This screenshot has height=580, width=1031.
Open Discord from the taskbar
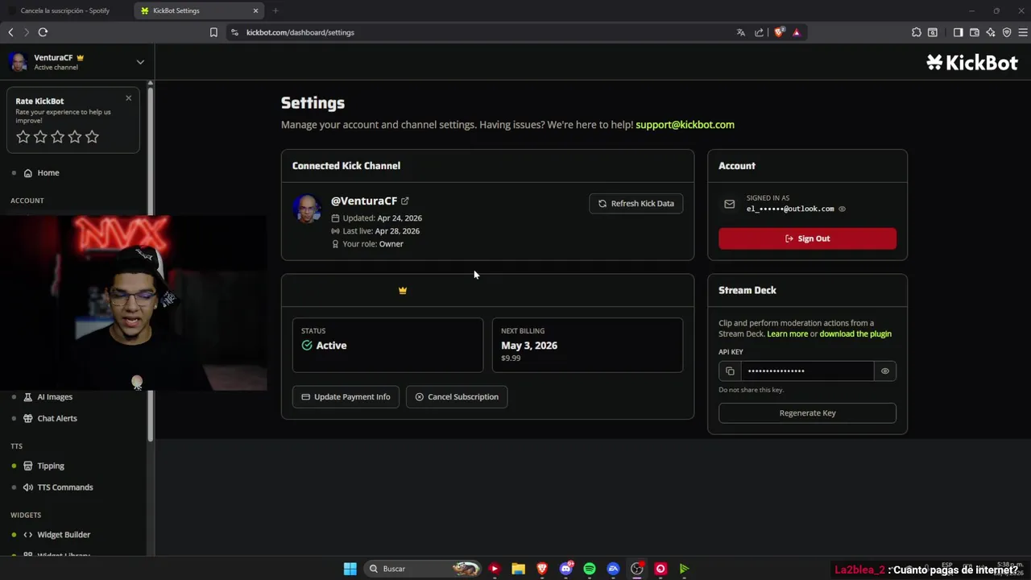click(x=565, y=569)
